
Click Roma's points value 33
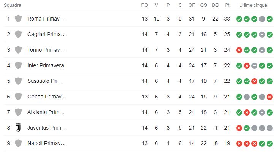point(227,19)
